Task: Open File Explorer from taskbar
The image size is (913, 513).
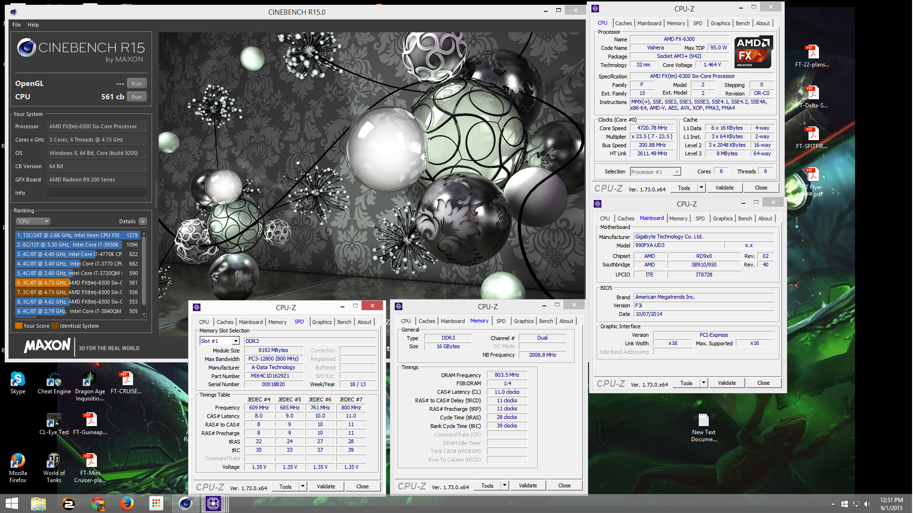Action: [x=38, y=503]
